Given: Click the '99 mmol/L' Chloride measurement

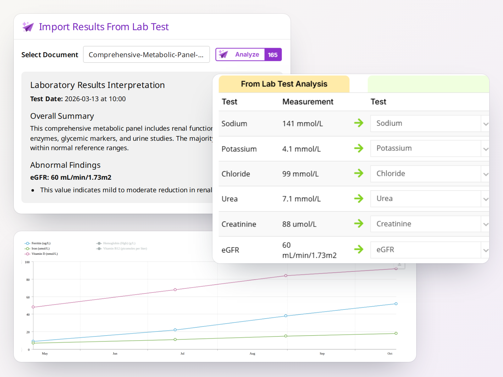Looking at the screenshot, I should pos(301,174).
